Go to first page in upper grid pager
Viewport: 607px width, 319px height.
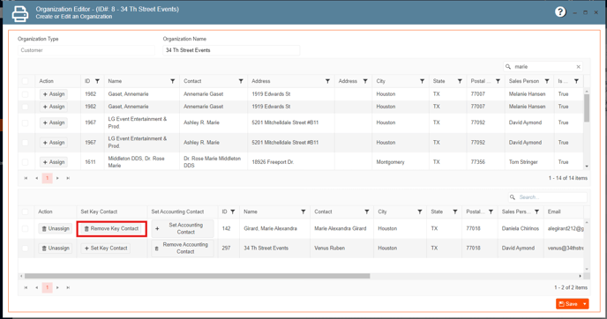[x=26, y=178]
